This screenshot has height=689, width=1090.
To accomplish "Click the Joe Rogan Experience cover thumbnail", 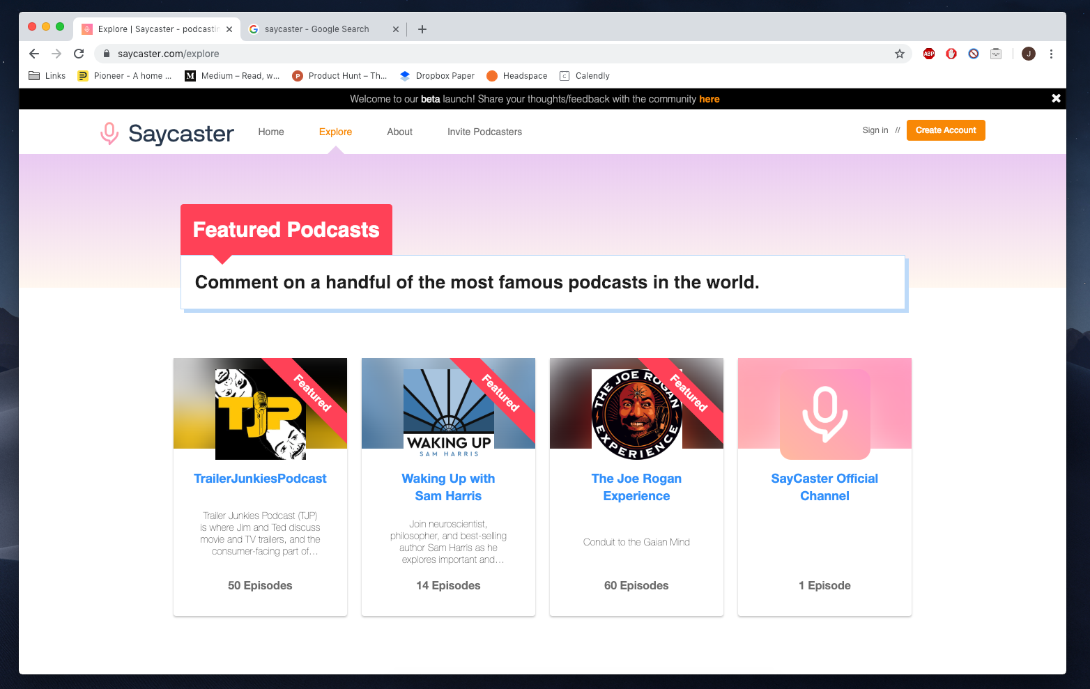I will (x=637, y=414).
